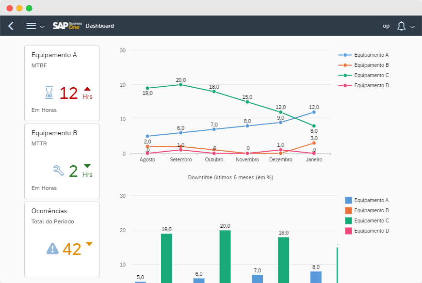Click the wrench MTTR icon
The width and height of the screenshot is (422, 283).
(x=58, y=171)
